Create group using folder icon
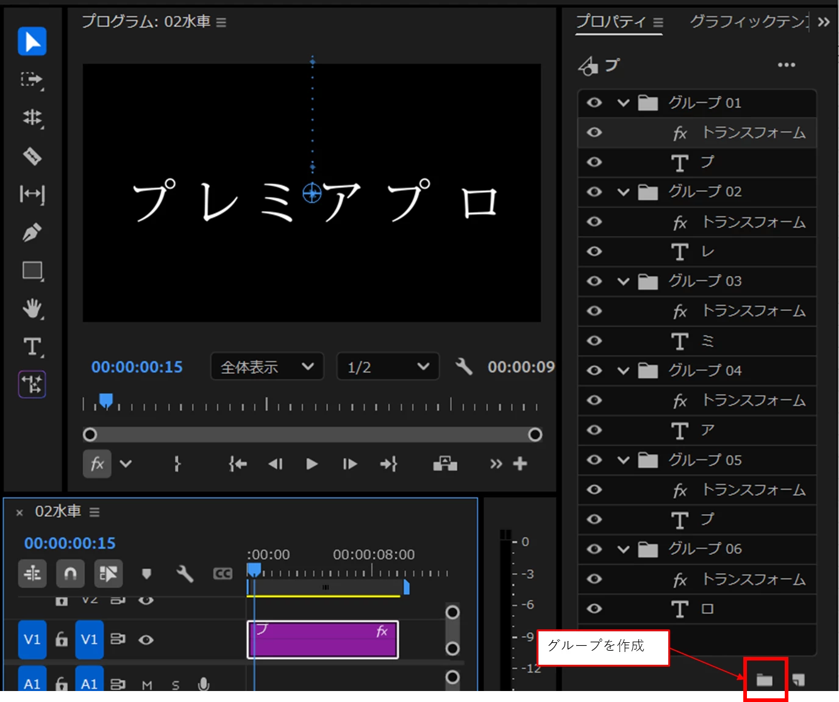Image resolution: width=839 pixels, height=702 pixels. pos(765,679)
